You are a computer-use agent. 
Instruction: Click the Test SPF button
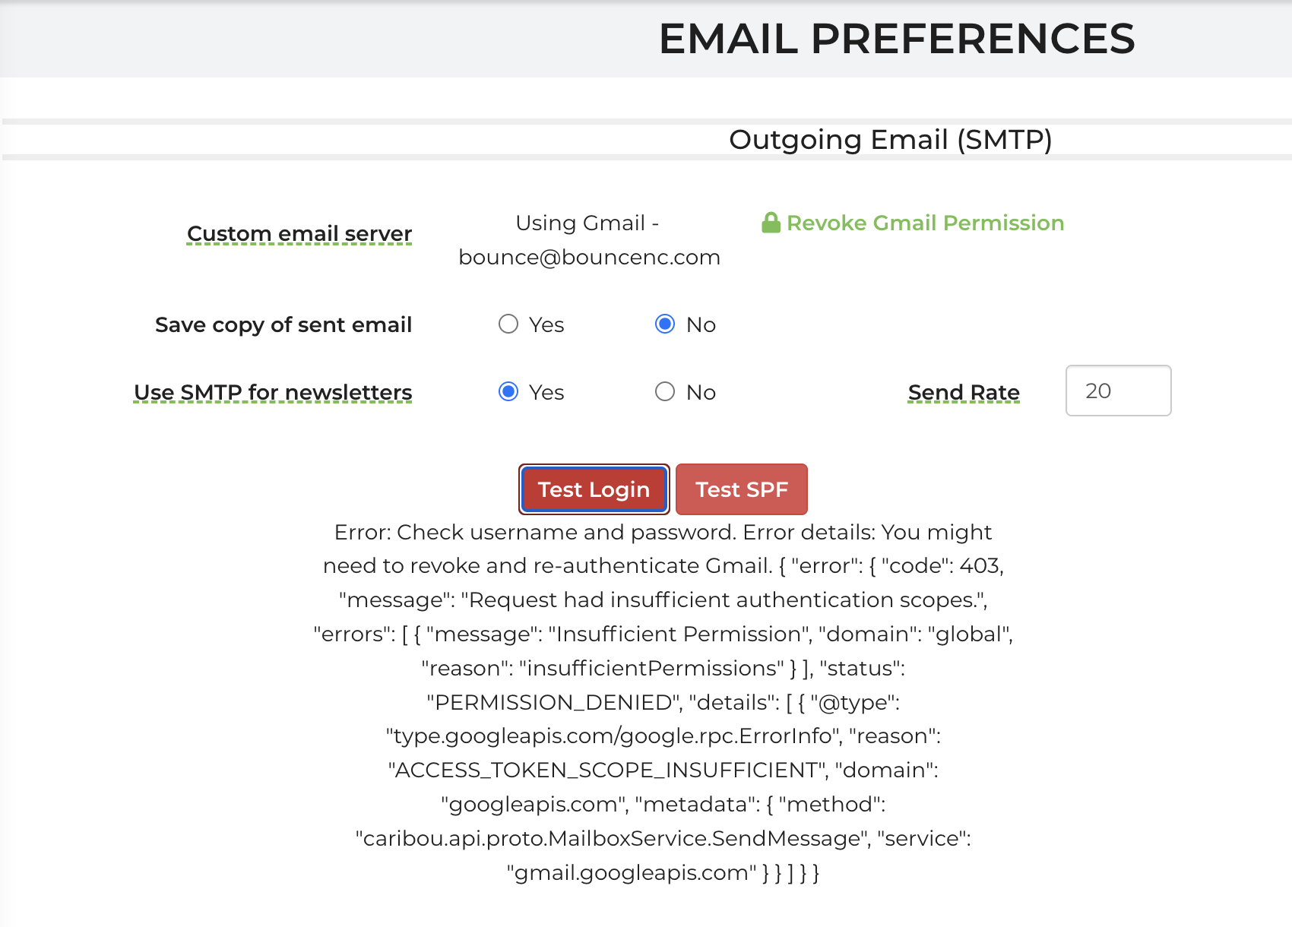(742, 489)
